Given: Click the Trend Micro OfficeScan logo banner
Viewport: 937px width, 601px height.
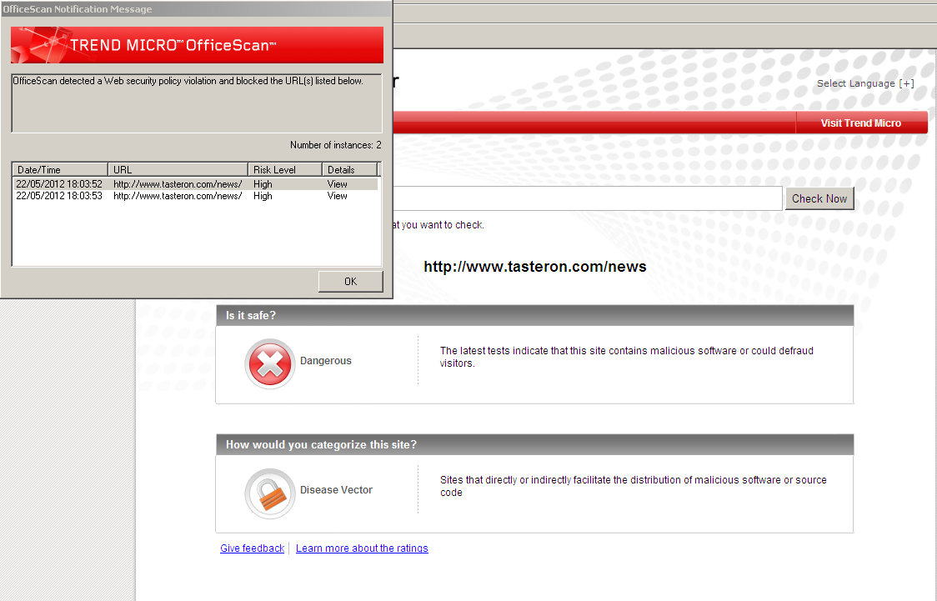Looking at the screenshot, I should (x=197, y=45).
